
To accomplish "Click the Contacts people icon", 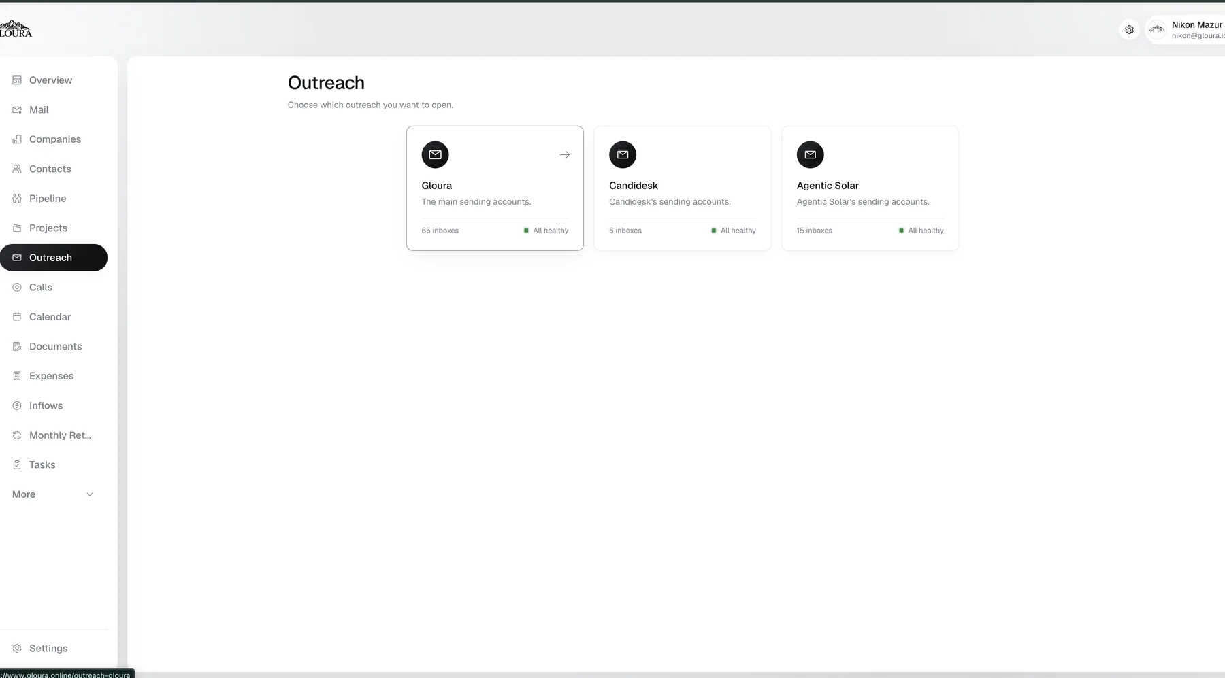I will click(x=17, y=169).
